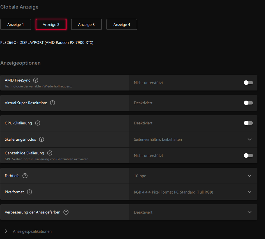Show help tooltip for Skalierungsmodus

point(42,139)
